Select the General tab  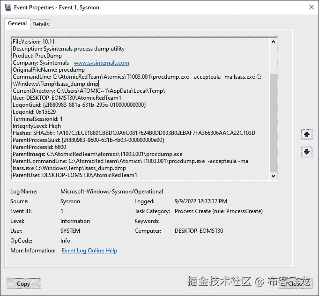point(17,23)
